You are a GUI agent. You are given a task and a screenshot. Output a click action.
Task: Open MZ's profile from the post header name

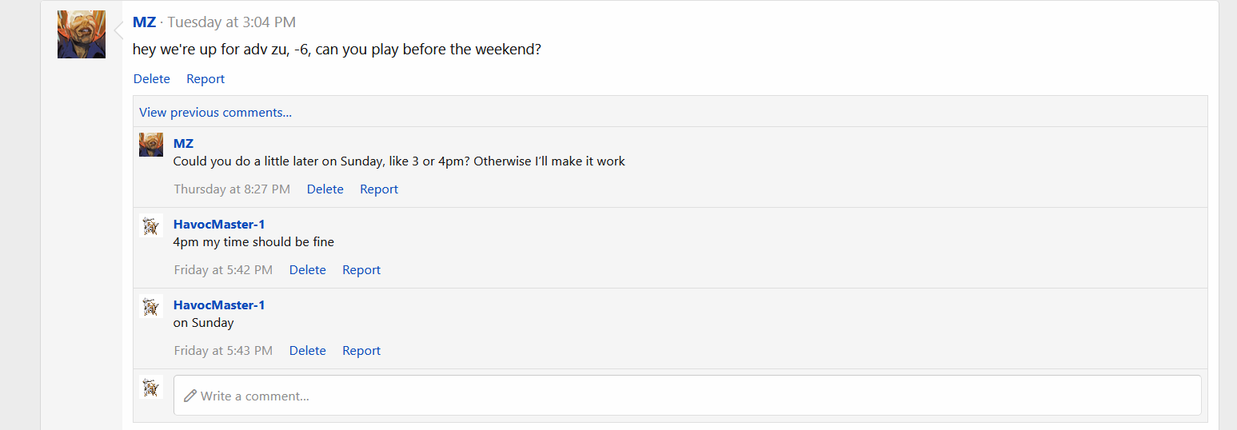click(144, 22)
